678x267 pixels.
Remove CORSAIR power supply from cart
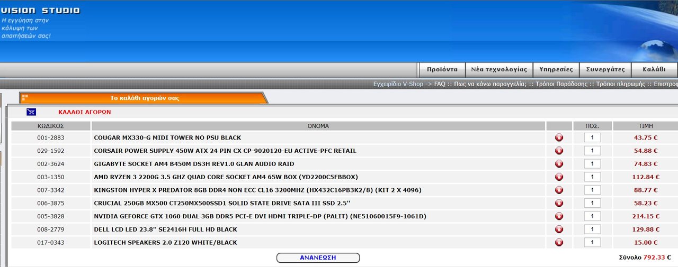pos(559,151)
